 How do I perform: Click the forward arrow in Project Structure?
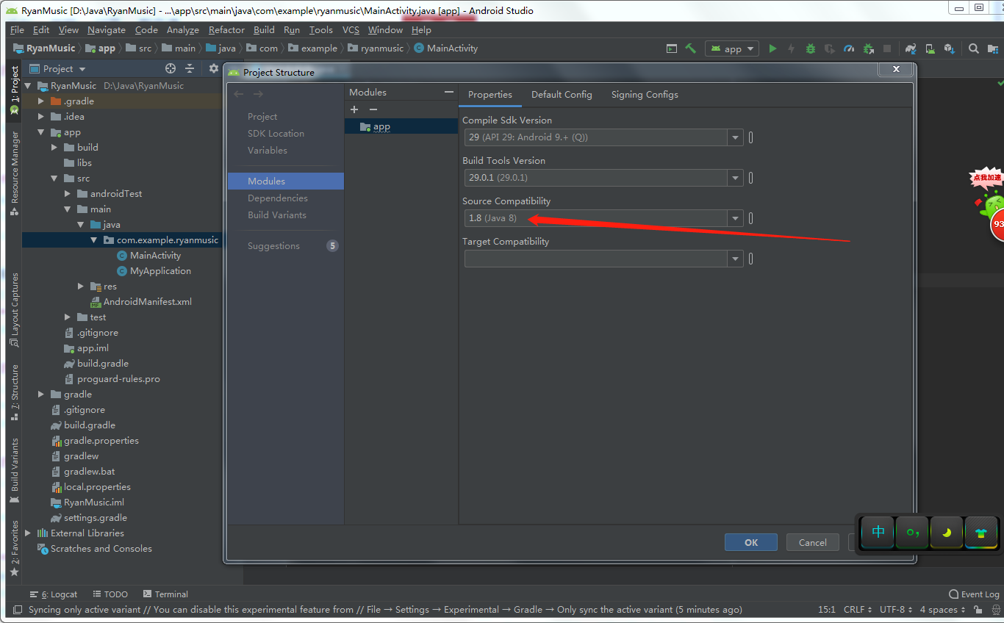point(258,94)
